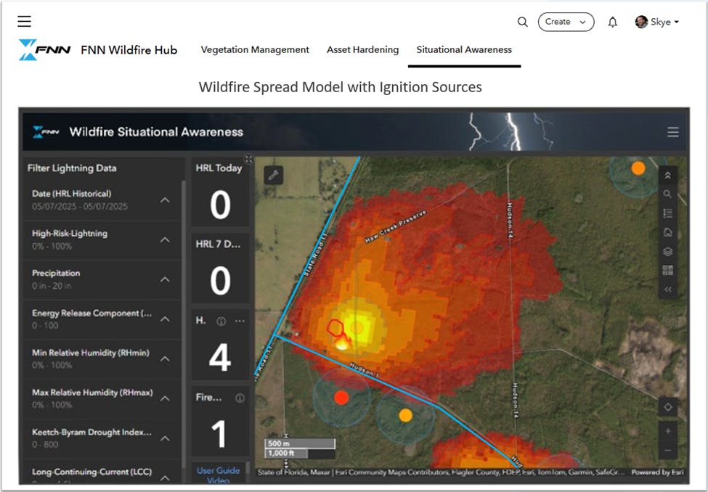Click the FNN logo in site header
Image resolution: width=708 pixels, height=492 pixels.
[x=45, y=49]
